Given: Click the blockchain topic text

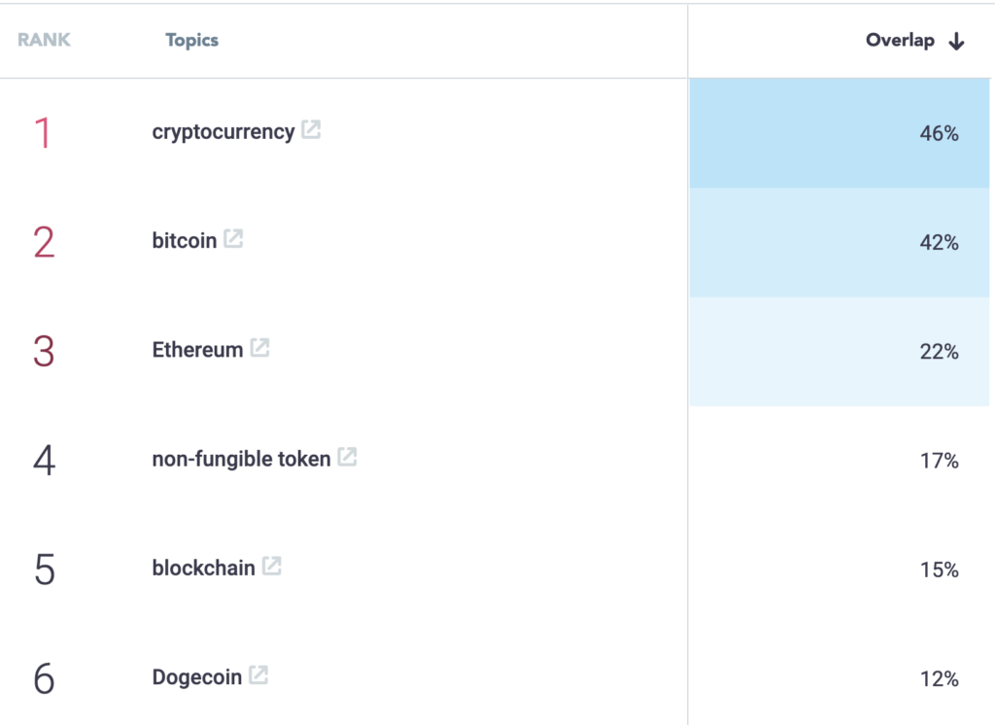Looking at the screenshot, I should (x=203, y=568).
